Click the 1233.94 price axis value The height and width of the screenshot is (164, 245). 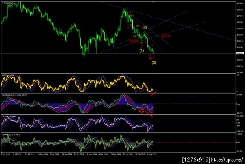[240, 29]
